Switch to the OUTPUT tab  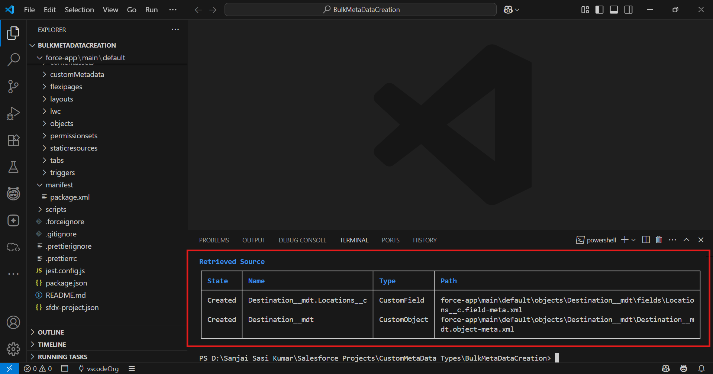(x=254, y=240)
